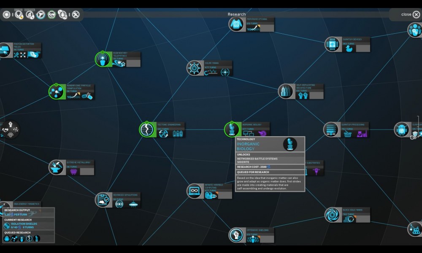Select the Self-Replicating Architecture buildings node
The width and height of the screenshot is (422, 253).
(x=286, y=91)
